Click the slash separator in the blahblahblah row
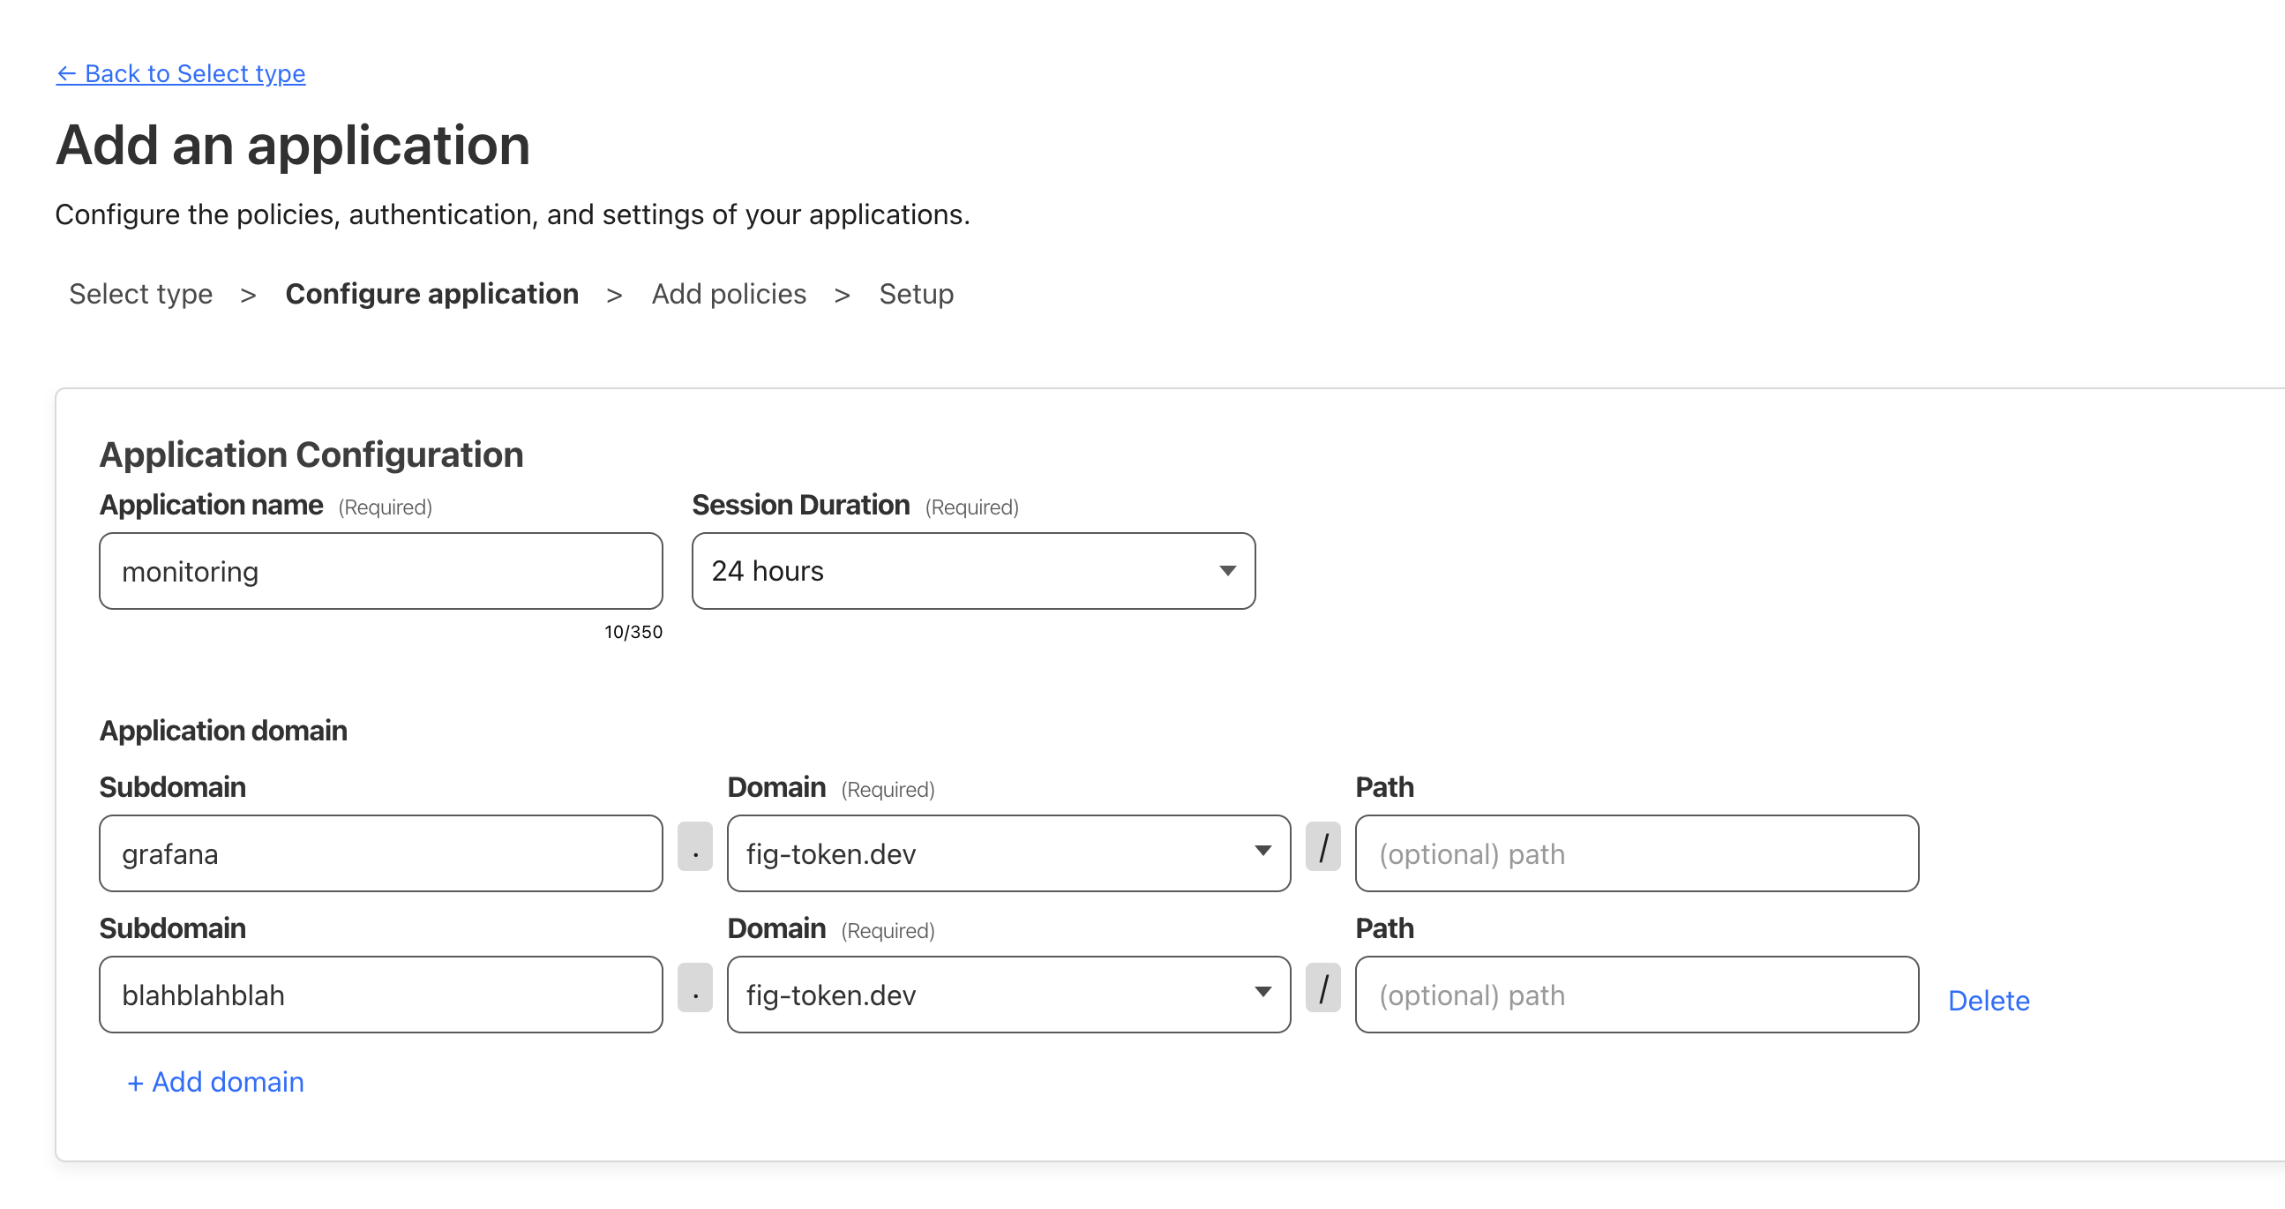The width and height of the screenshot is (2285, 1209). click(x=1322, y=989)
